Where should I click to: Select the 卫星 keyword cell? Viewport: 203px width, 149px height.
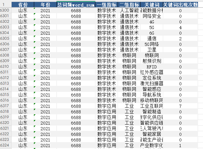coord(152,50)
